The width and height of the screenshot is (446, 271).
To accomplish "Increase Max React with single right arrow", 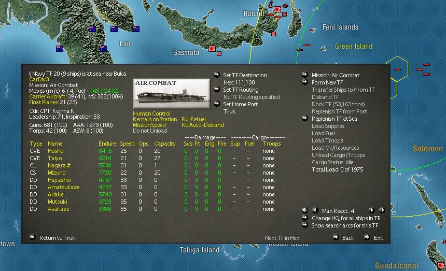I will click(371, 210).
